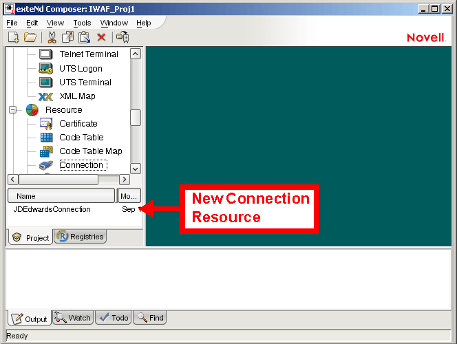Click the Telnet Terminal icon

45,54
